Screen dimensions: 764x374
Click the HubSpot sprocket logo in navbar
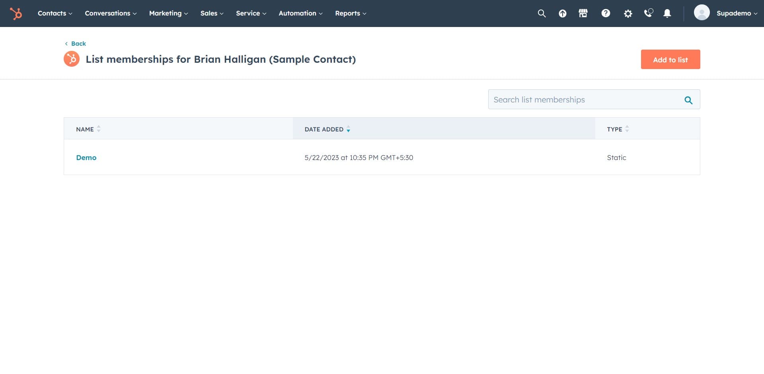coord(16,13)
